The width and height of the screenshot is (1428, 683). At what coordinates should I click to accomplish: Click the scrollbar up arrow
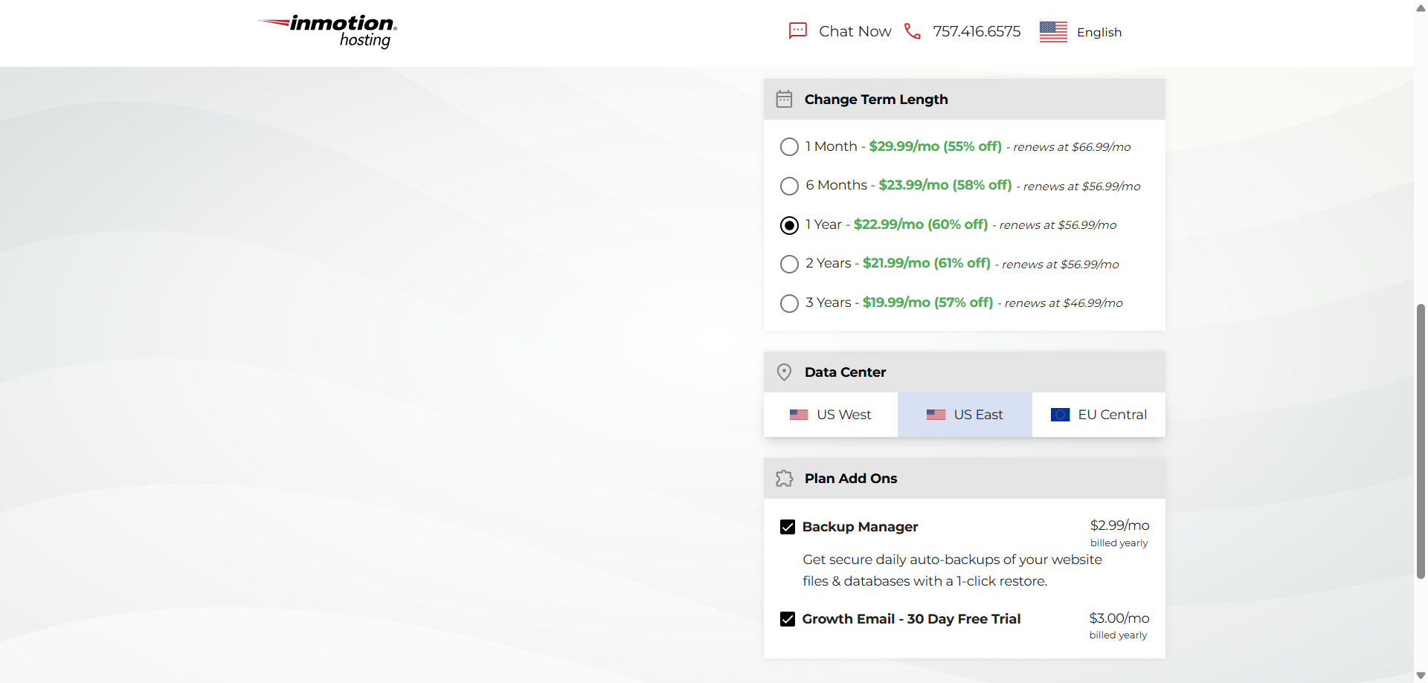tap(1421, 7)
